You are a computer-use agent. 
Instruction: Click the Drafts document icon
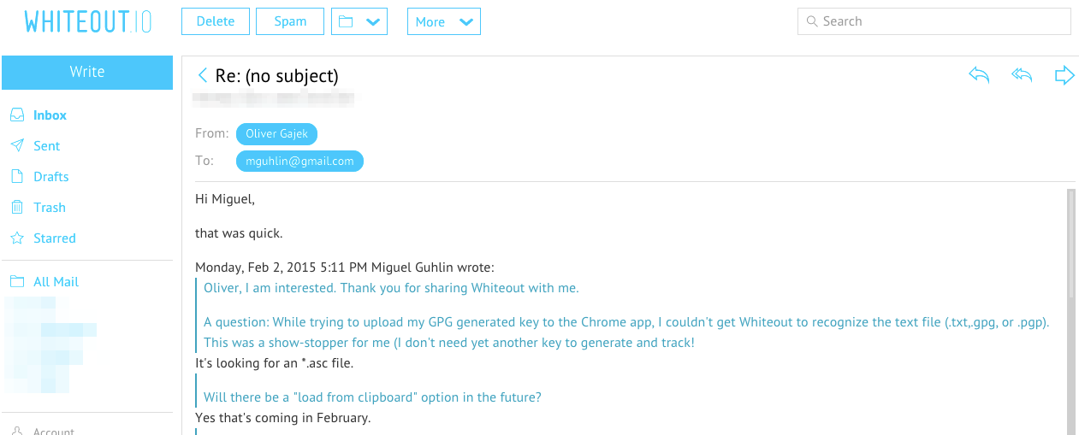16,177
